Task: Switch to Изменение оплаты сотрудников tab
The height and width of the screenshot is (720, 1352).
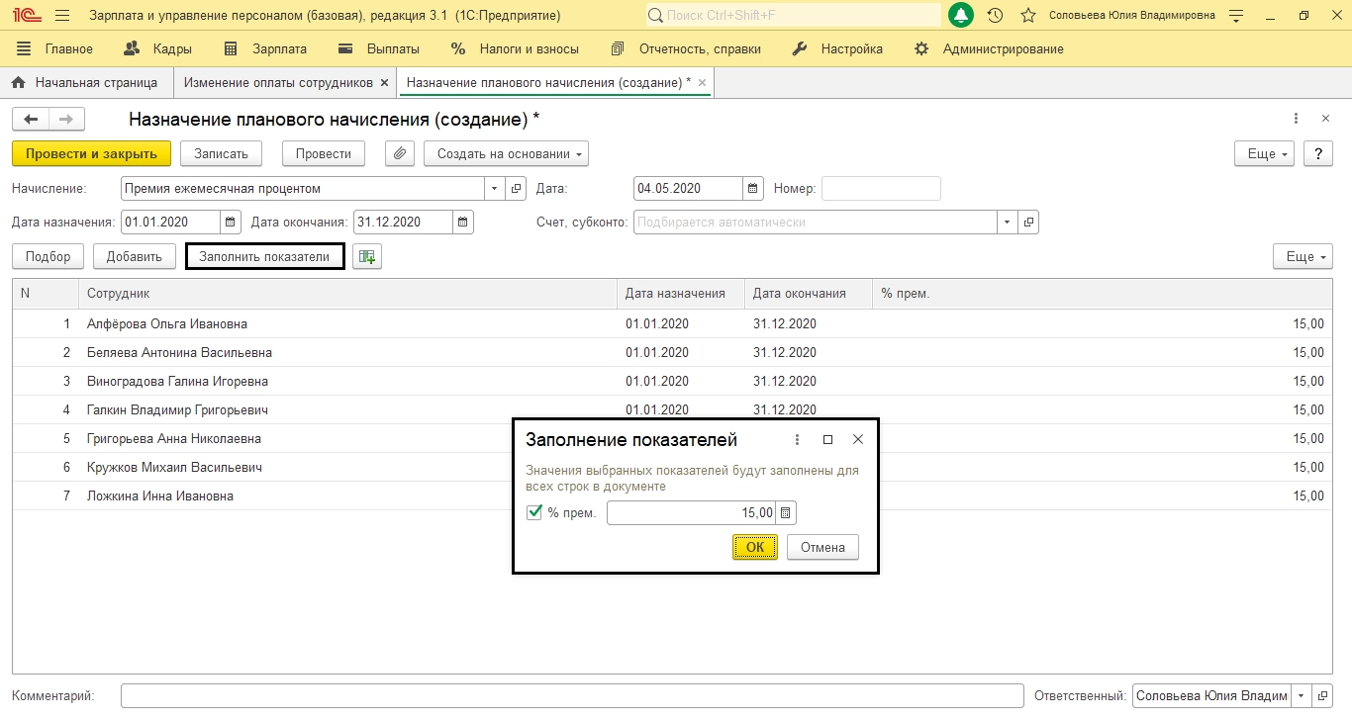Action: (x=278, y=82)
